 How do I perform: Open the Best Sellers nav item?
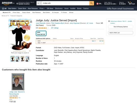(12, 9)
